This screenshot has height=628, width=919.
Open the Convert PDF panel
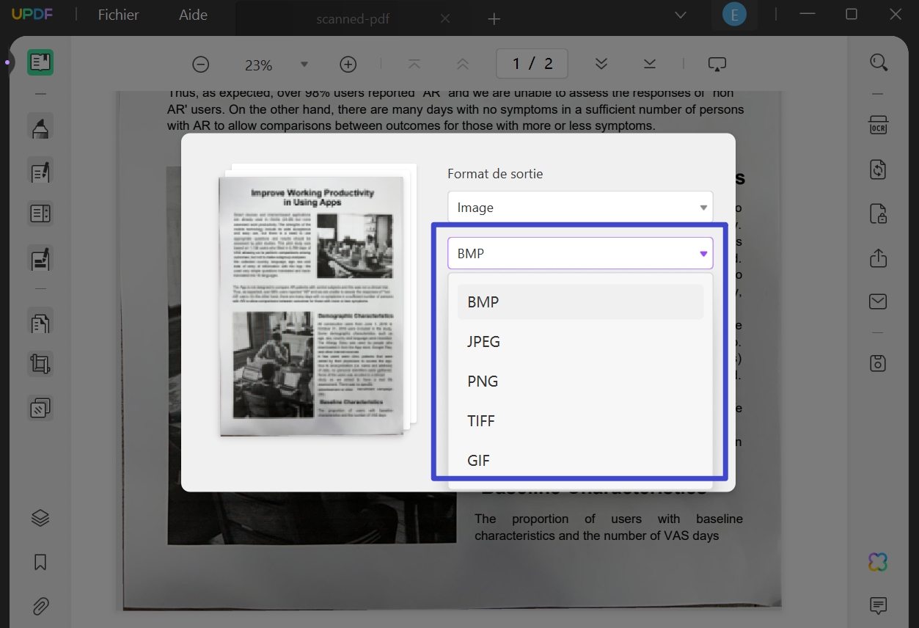pos(878,169)
